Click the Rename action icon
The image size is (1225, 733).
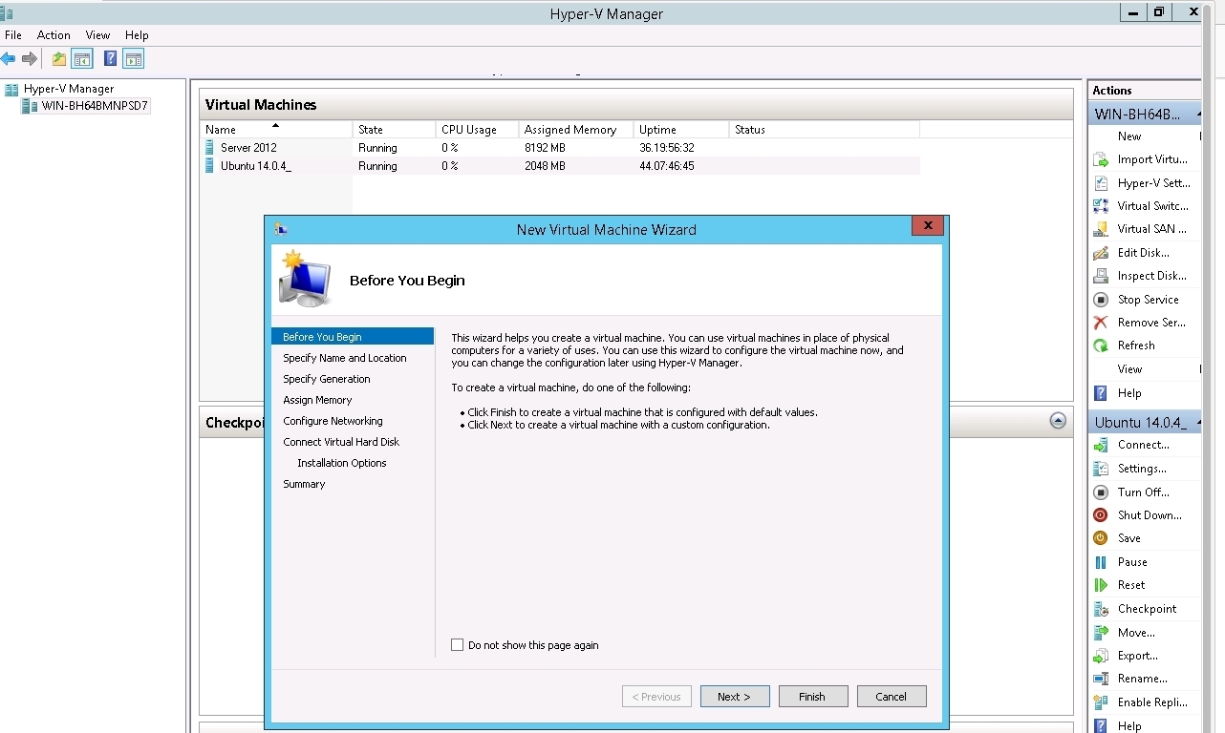[1101, 679]
